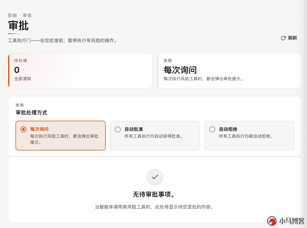Click the 策略 每次询问 summary card

pyautogui.click(x=230, y=71)
